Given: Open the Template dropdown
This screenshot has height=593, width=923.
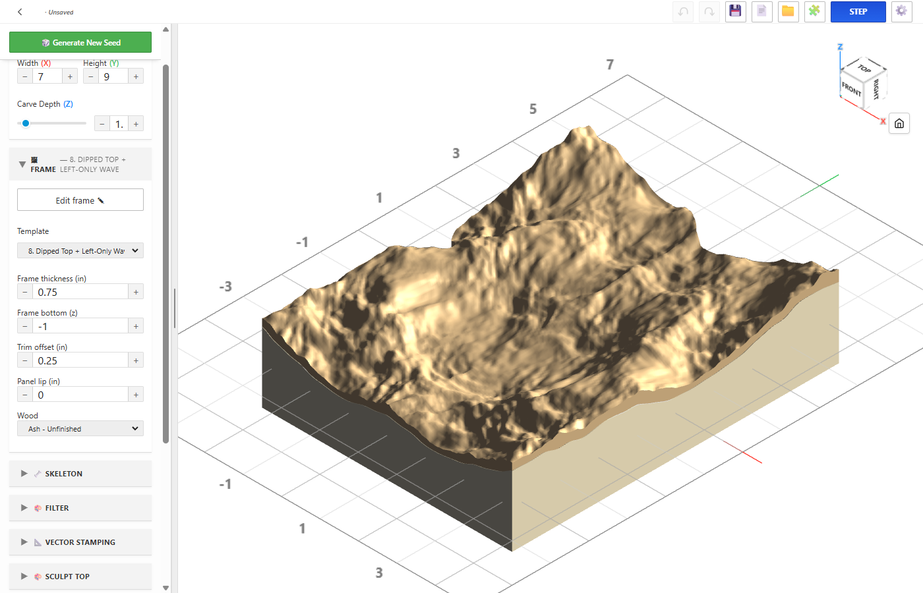Looking at the screenshot, I should [x=80, y=250].
